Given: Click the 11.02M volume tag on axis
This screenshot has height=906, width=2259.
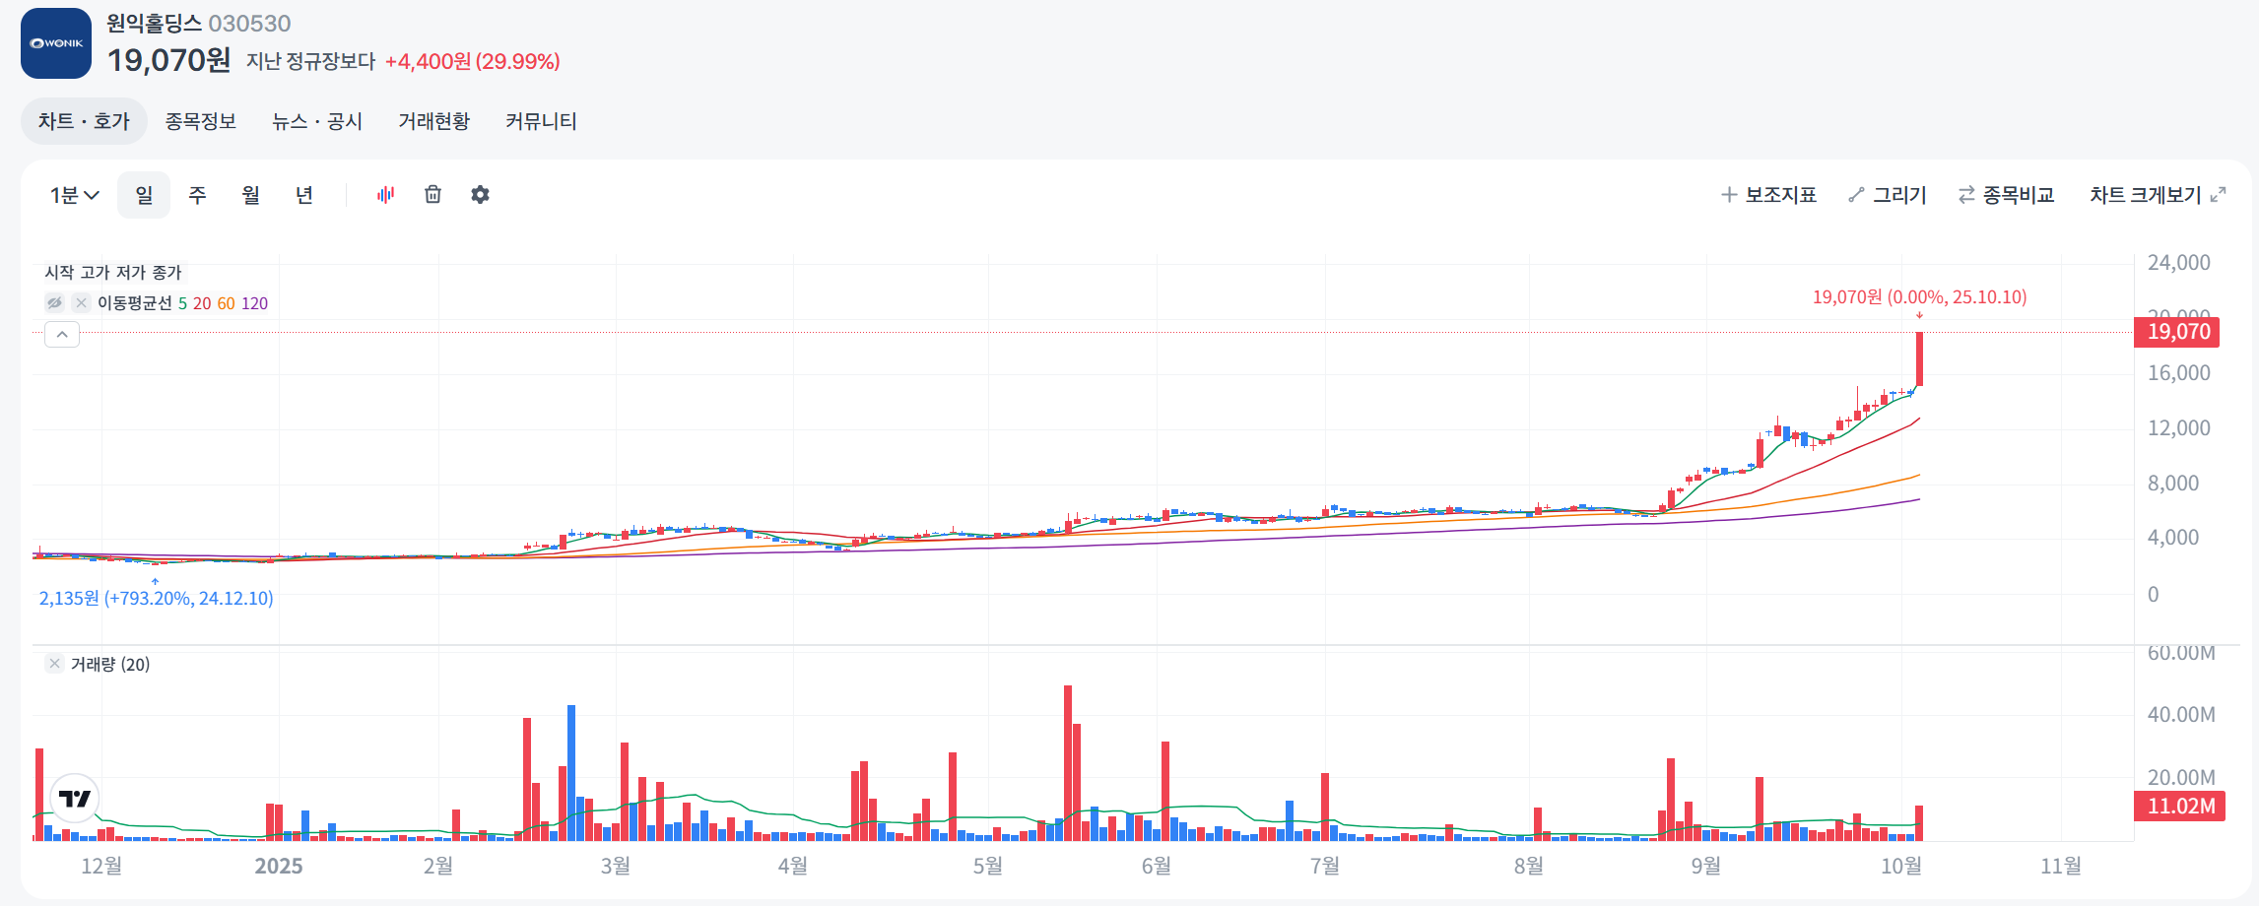Looking at the screenshot, I should (2179, 806).
